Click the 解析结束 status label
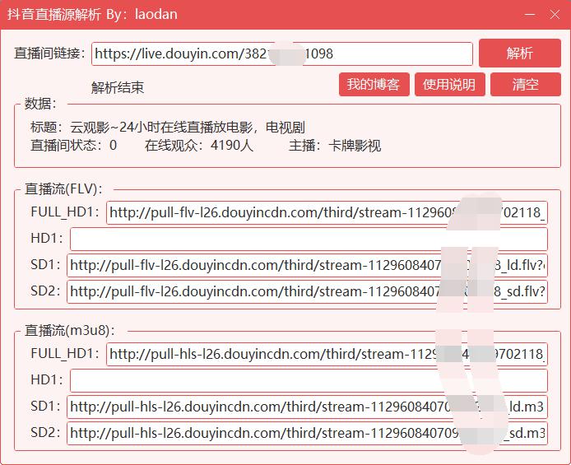The height and width of the screenshot is (465, 571). (118, 88)
